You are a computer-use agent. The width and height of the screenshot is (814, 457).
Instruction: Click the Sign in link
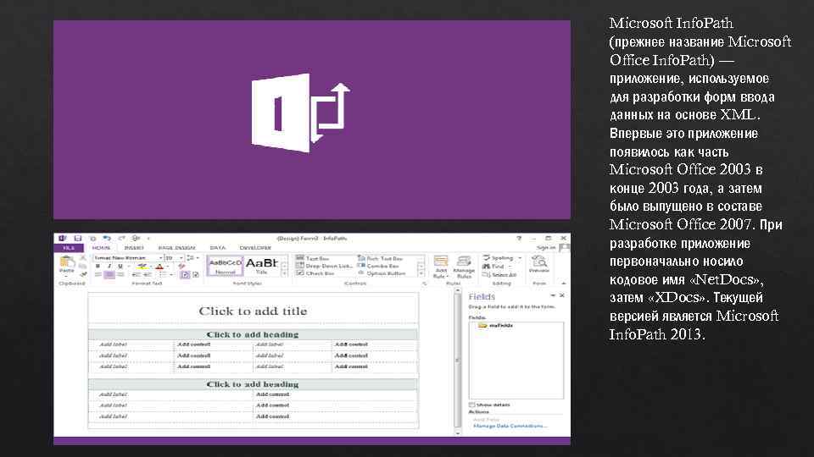546,248
